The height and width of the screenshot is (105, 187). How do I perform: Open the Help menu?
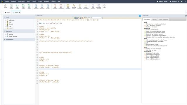59,1
